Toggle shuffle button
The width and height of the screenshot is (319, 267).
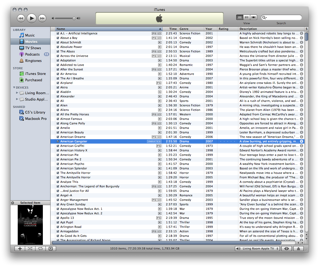coord(30,248)
